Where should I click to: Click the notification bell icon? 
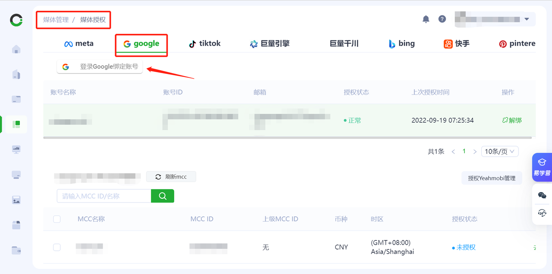point(426,19)
